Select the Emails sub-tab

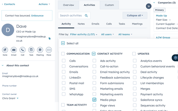[96, 24]
